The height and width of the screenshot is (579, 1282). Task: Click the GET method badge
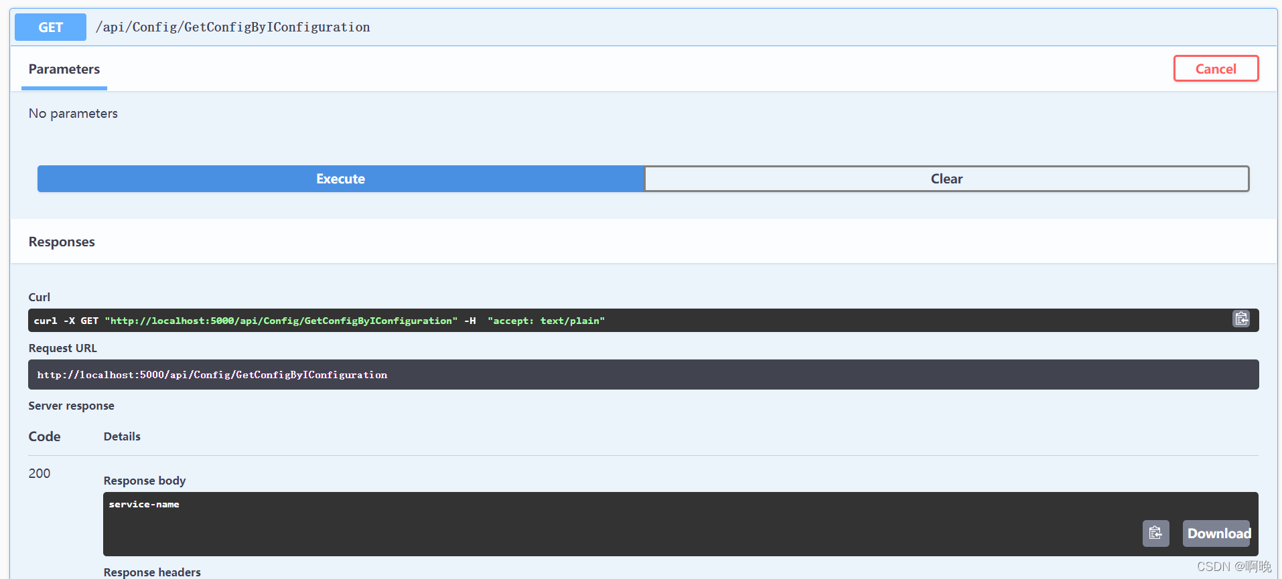click(x=50, y=27)
